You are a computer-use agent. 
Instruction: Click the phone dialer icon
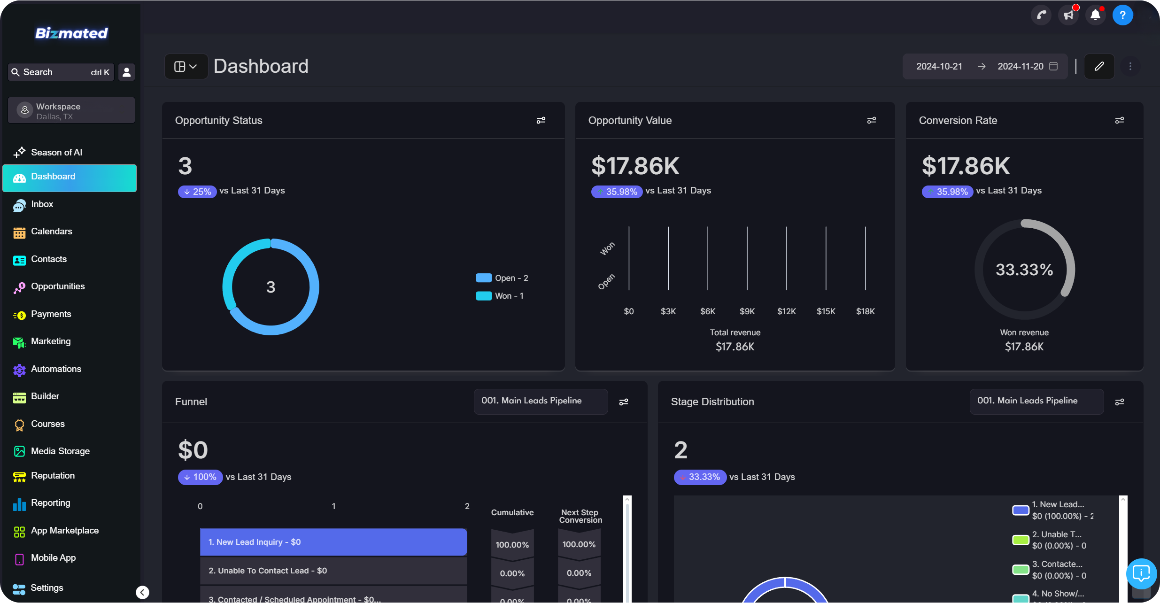pyautogui.click(x=1041, y=15)
